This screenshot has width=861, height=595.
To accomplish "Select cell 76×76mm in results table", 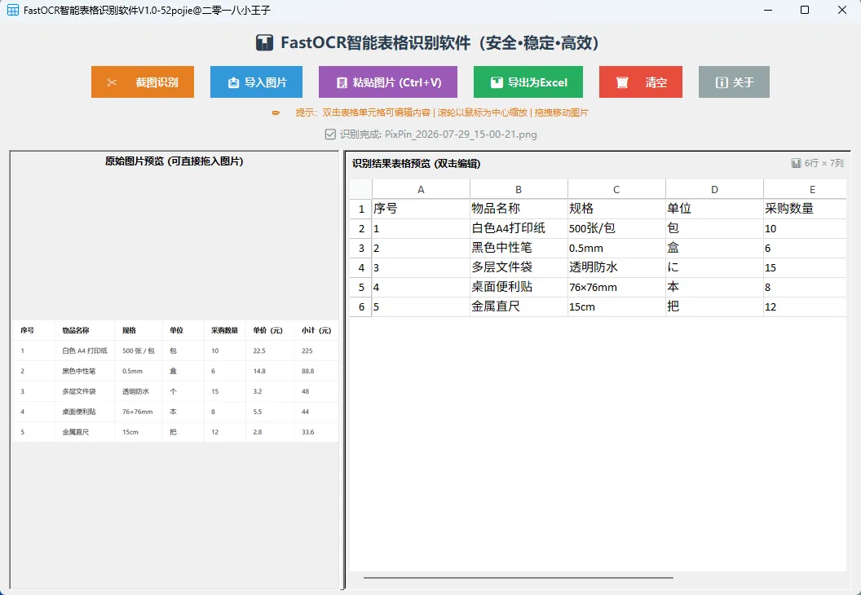I will pos(616,287).
